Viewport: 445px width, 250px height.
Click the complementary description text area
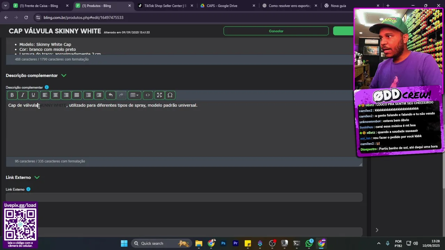tap(184, 128)
